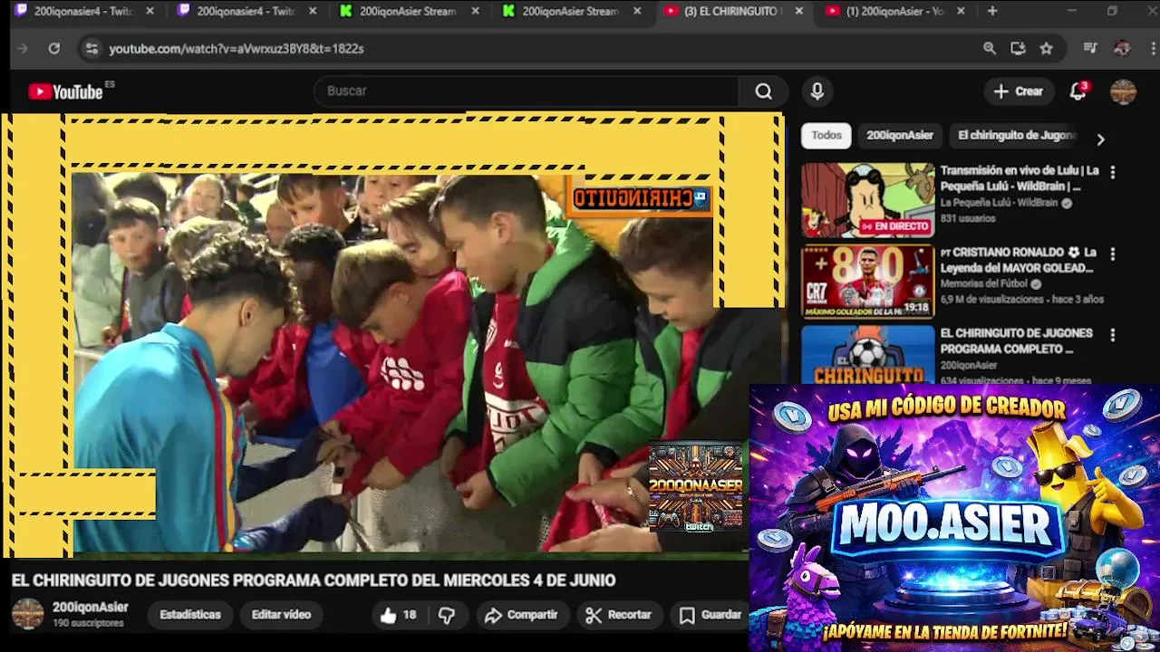Close the first 200iqonasier4 Twitch tab
The image size is (1160, 652).
point(150,11)
